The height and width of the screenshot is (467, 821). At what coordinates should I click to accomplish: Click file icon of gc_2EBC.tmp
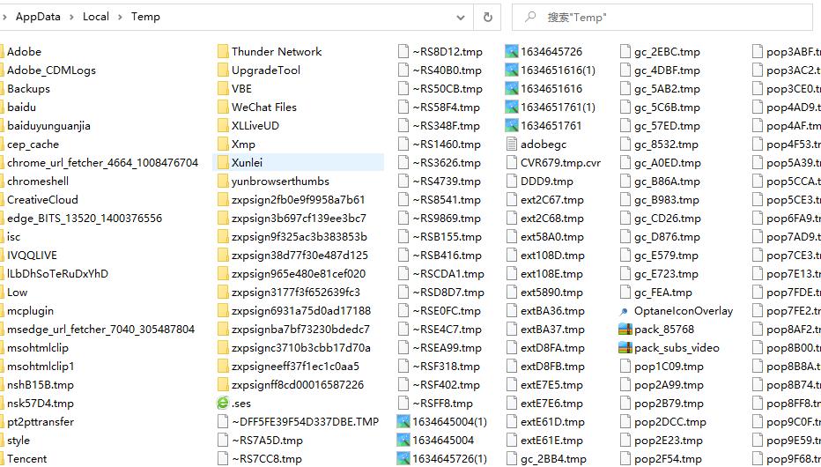point(625,51)
